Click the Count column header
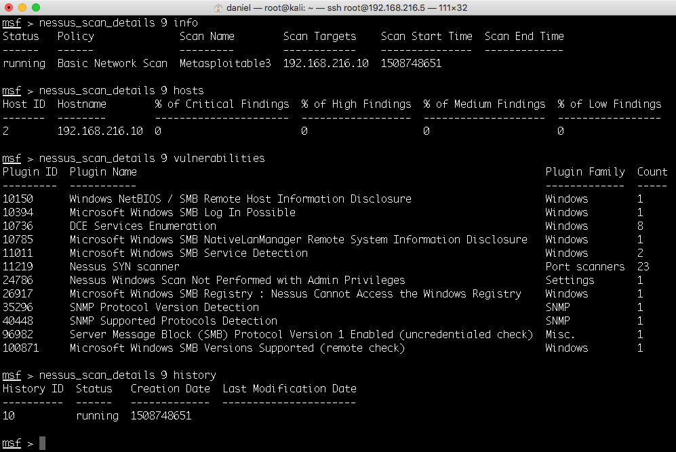The width and height of the screenshot is (676, 452). point(652,172)
